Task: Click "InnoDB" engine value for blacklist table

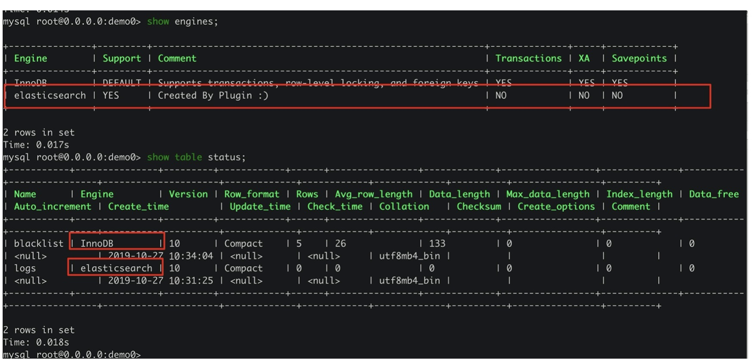Action: 97,244
